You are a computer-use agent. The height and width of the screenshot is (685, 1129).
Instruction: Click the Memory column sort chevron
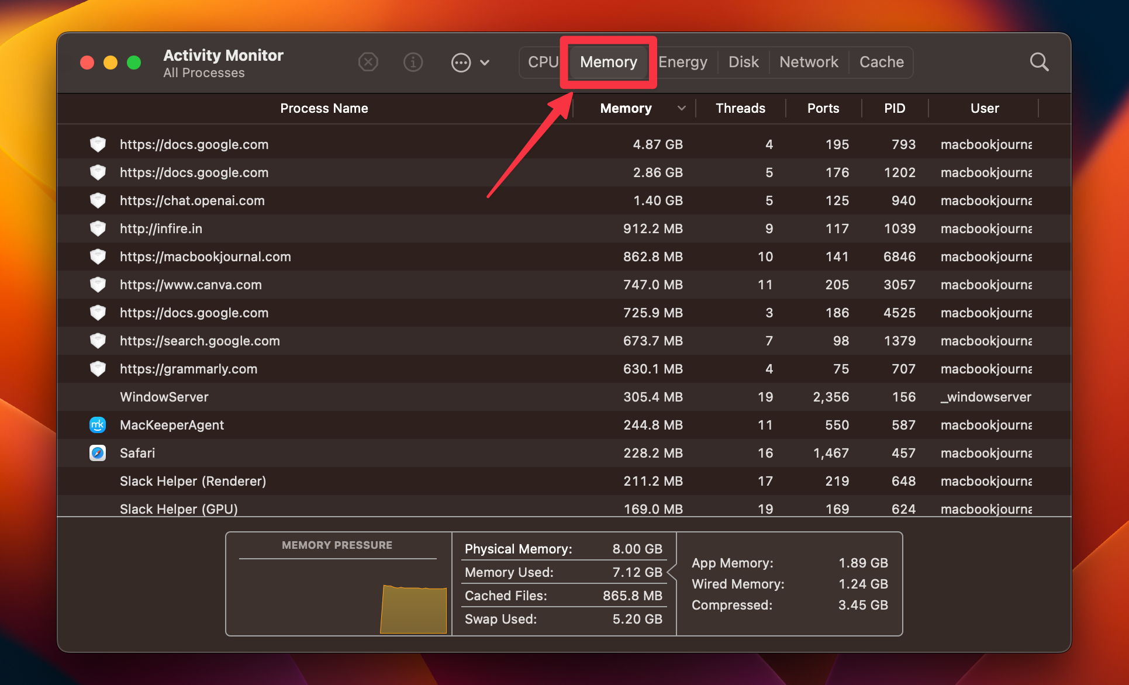pyautogui.click(x=681, y=108)
